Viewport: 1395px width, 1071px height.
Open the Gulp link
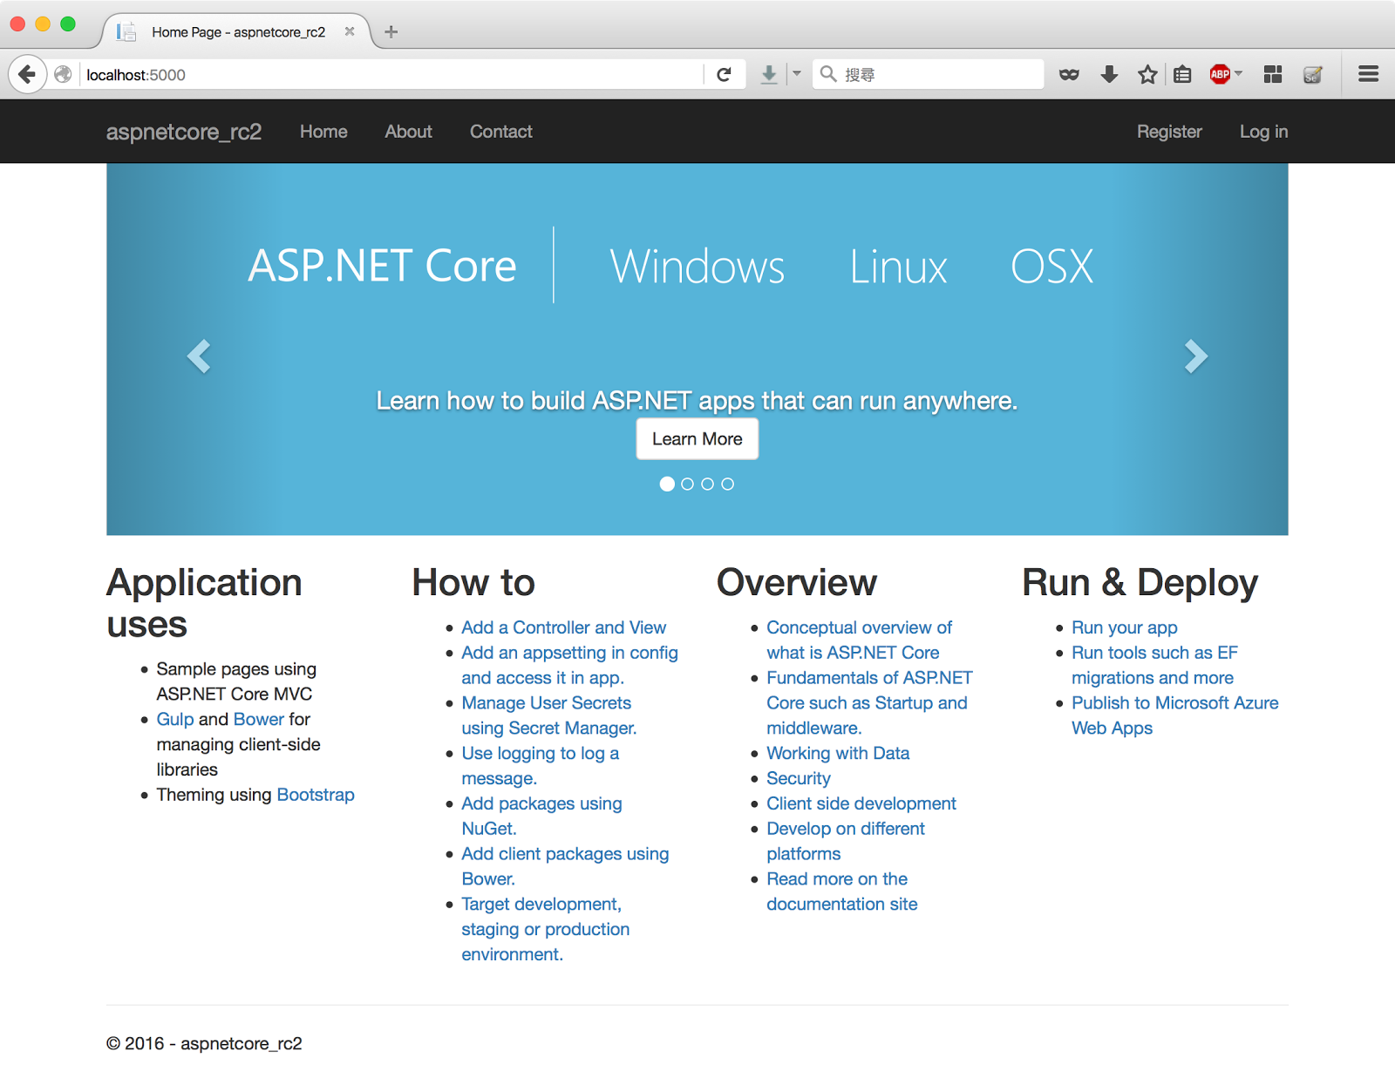tap(175, 719)
